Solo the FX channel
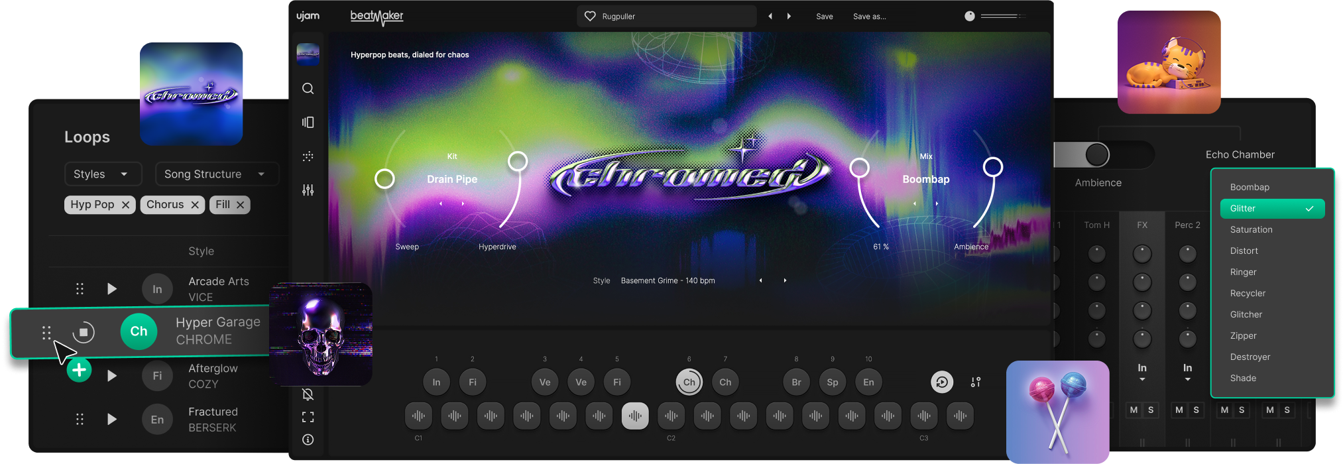 pyautogui.click(x=1151, y=410)
